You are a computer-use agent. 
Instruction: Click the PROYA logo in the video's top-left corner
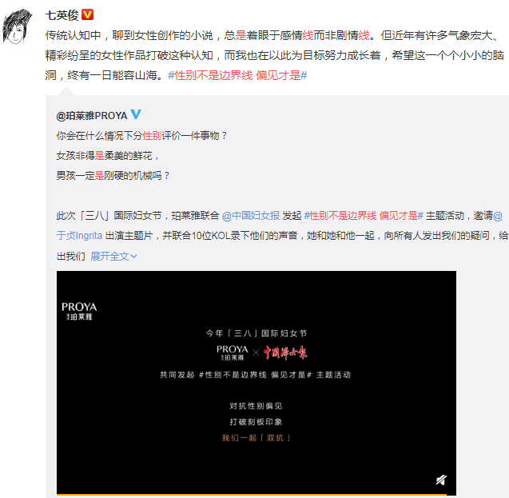(x=79, y=311)
